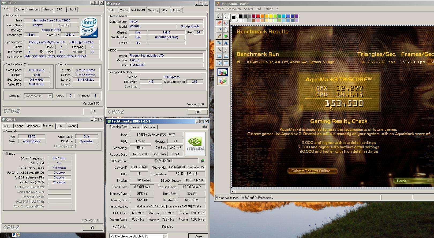The image size is (434, 238).
Task: Click OK in the CPU-Z CPU window
Action: coord(93,111)
